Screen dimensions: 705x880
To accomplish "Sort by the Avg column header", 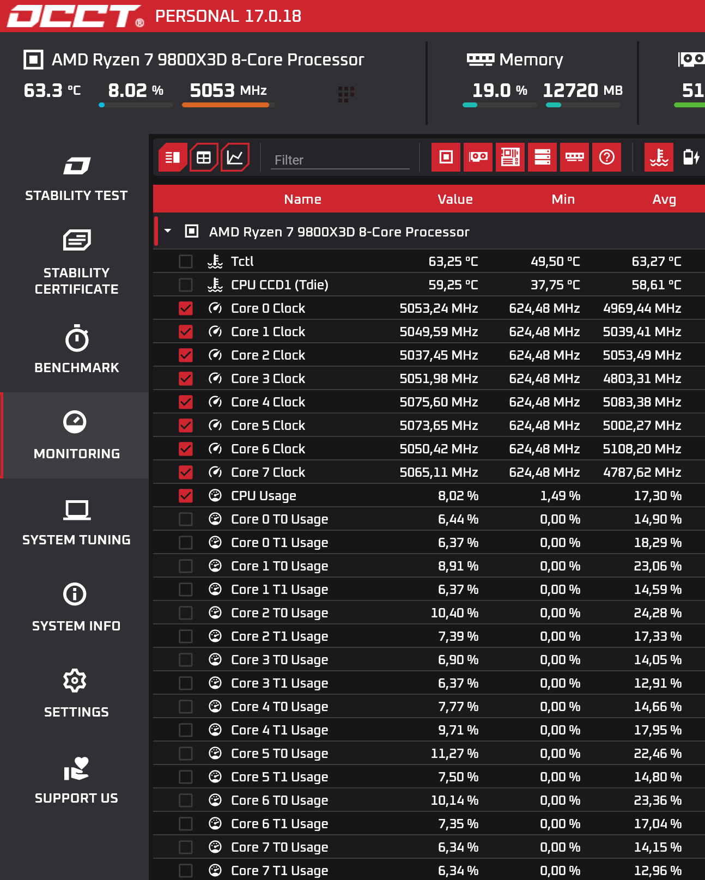I will (x=664, y=199).
